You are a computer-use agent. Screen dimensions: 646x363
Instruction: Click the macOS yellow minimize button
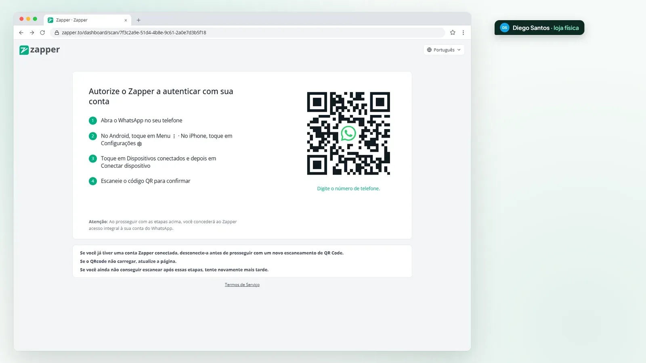click(28, 19)
